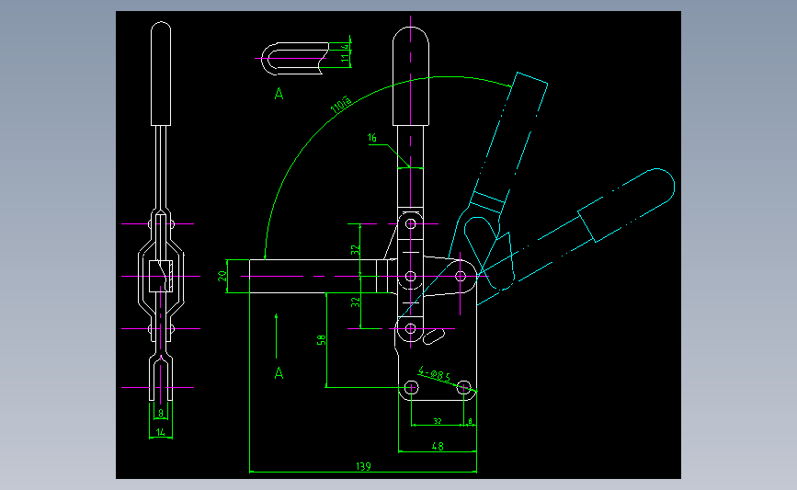Select the 32 hole spacing dimension below the base
Screen dimensions: 797x490
438,421
